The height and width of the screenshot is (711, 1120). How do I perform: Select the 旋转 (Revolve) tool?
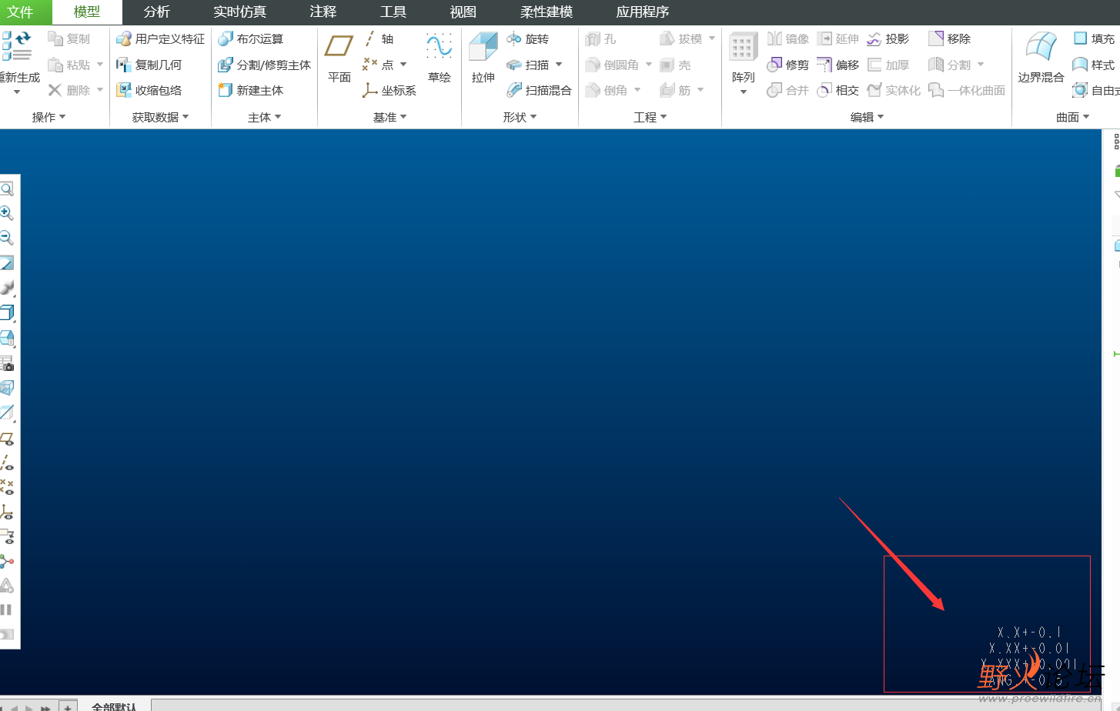(x=528, y=39)
